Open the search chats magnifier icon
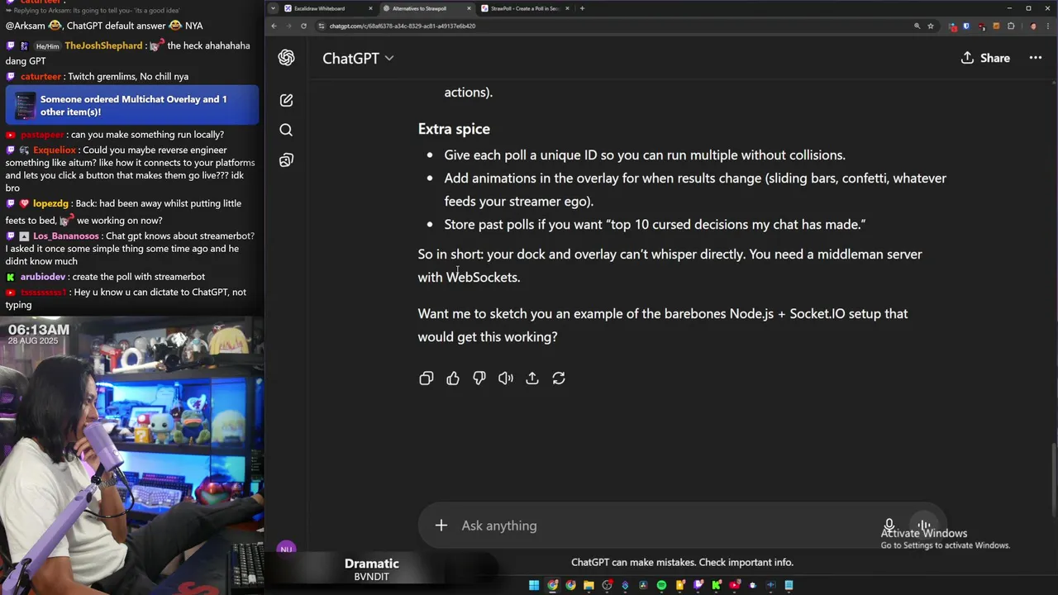The height and width of the screenshot is (595, 1058). coord(286,130)
